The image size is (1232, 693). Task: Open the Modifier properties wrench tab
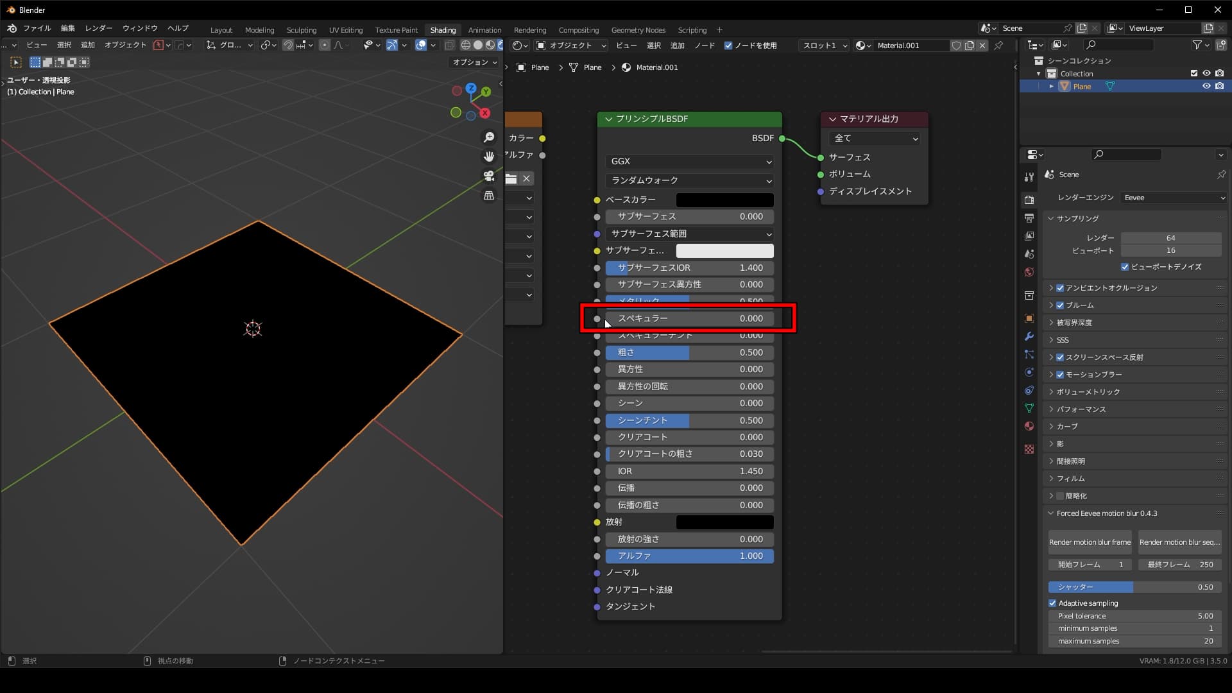pyautogui.click(x=1029, y=336)
